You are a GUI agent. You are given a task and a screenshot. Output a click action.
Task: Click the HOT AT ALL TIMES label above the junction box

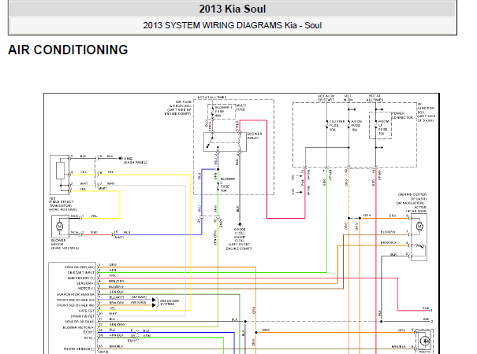click(x=375, y=98)
